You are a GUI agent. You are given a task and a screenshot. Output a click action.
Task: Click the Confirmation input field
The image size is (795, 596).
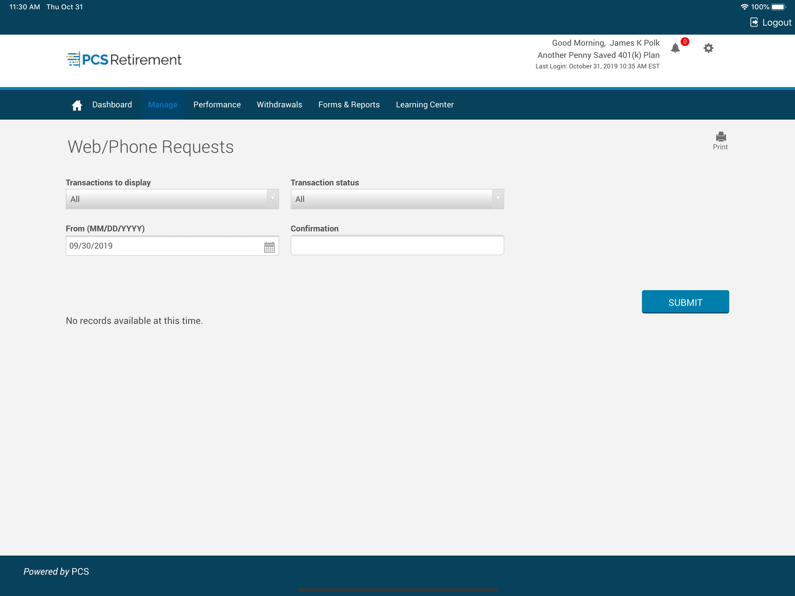(397, 245)
